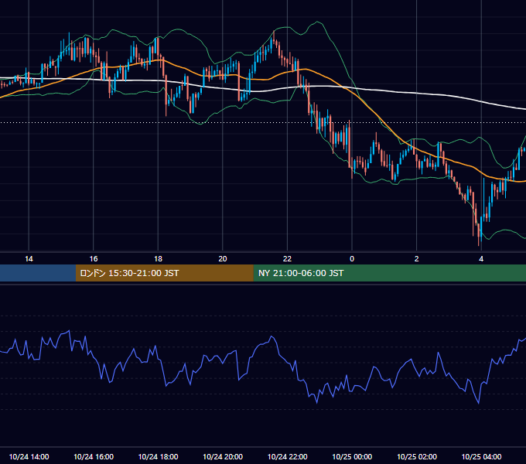Click hour label "0" on price chart axis

tap(352, 259)
